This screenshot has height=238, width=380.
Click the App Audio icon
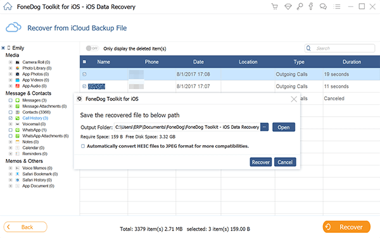[x=18, y=86]
